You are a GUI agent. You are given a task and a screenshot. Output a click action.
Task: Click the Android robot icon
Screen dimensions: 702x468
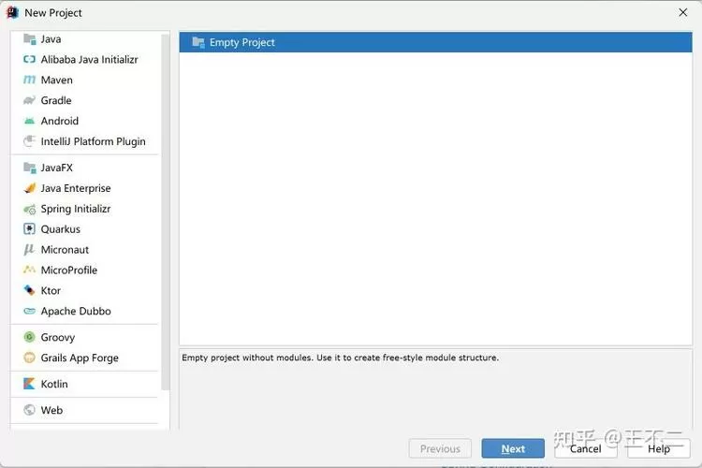tap(30, 121)
